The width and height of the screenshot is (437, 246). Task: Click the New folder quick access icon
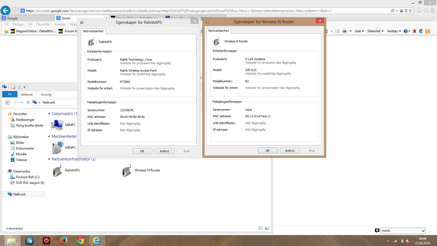[x=19, y=87]
